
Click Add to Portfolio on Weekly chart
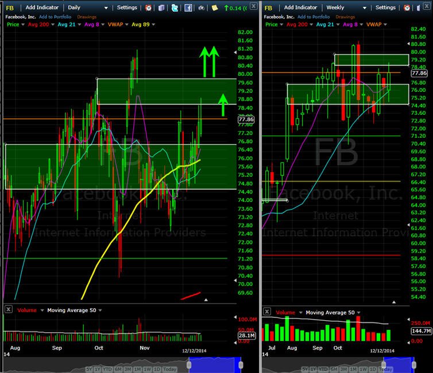(x=314, y=17)
